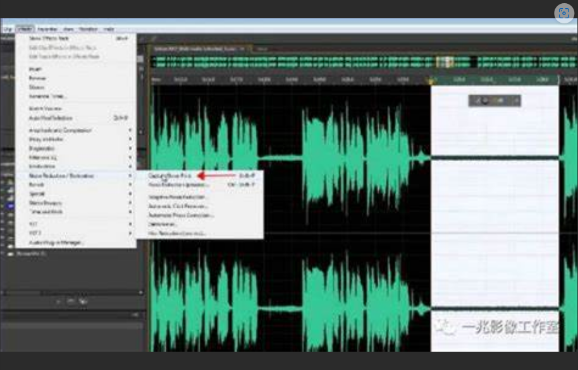Click the yellow playhead marker on the timeline ruler

tap(432, 80)
